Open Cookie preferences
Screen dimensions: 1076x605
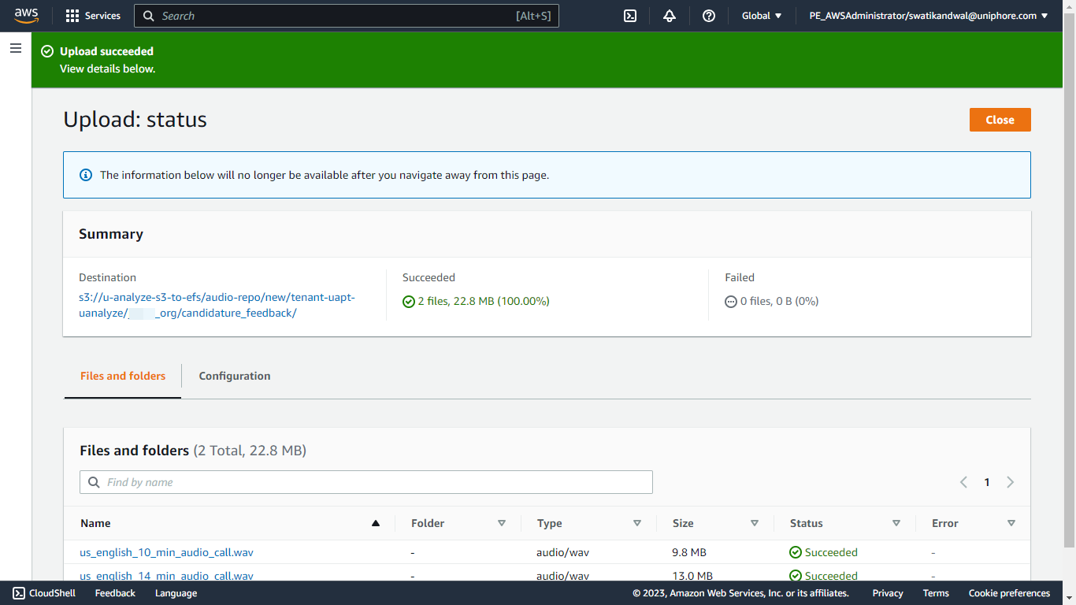click(1009, 593)
